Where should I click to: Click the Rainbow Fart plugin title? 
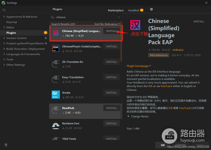click(71, 123)
